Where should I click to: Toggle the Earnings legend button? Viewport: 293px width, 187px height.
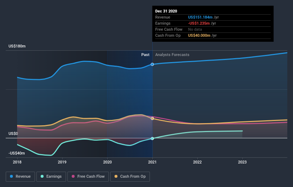[x=51, y=177]
